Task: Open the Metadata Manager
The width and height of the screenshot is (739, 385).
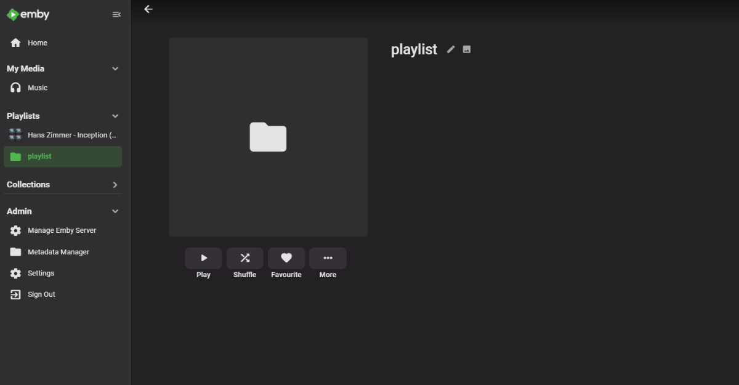Action: (58, 251)
